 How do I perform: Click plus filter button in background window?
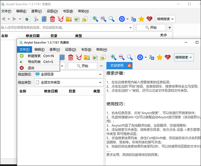[170, 27]
